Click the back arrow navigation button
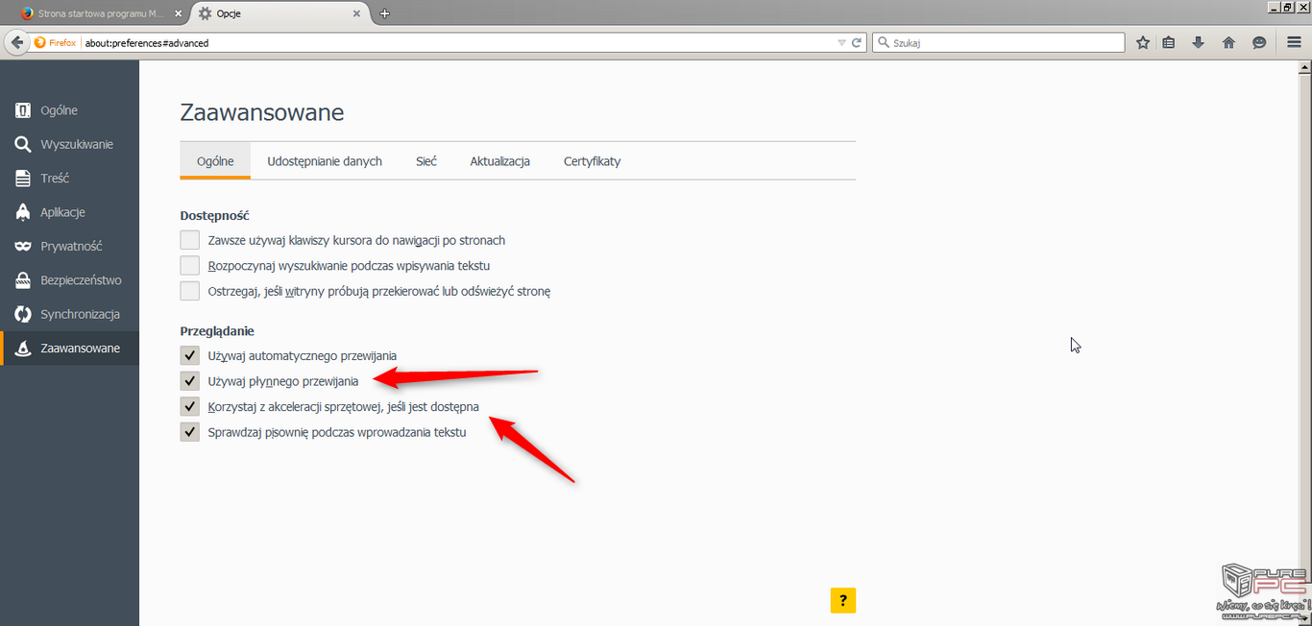1312x626 pixels. (x=16, y=42)
